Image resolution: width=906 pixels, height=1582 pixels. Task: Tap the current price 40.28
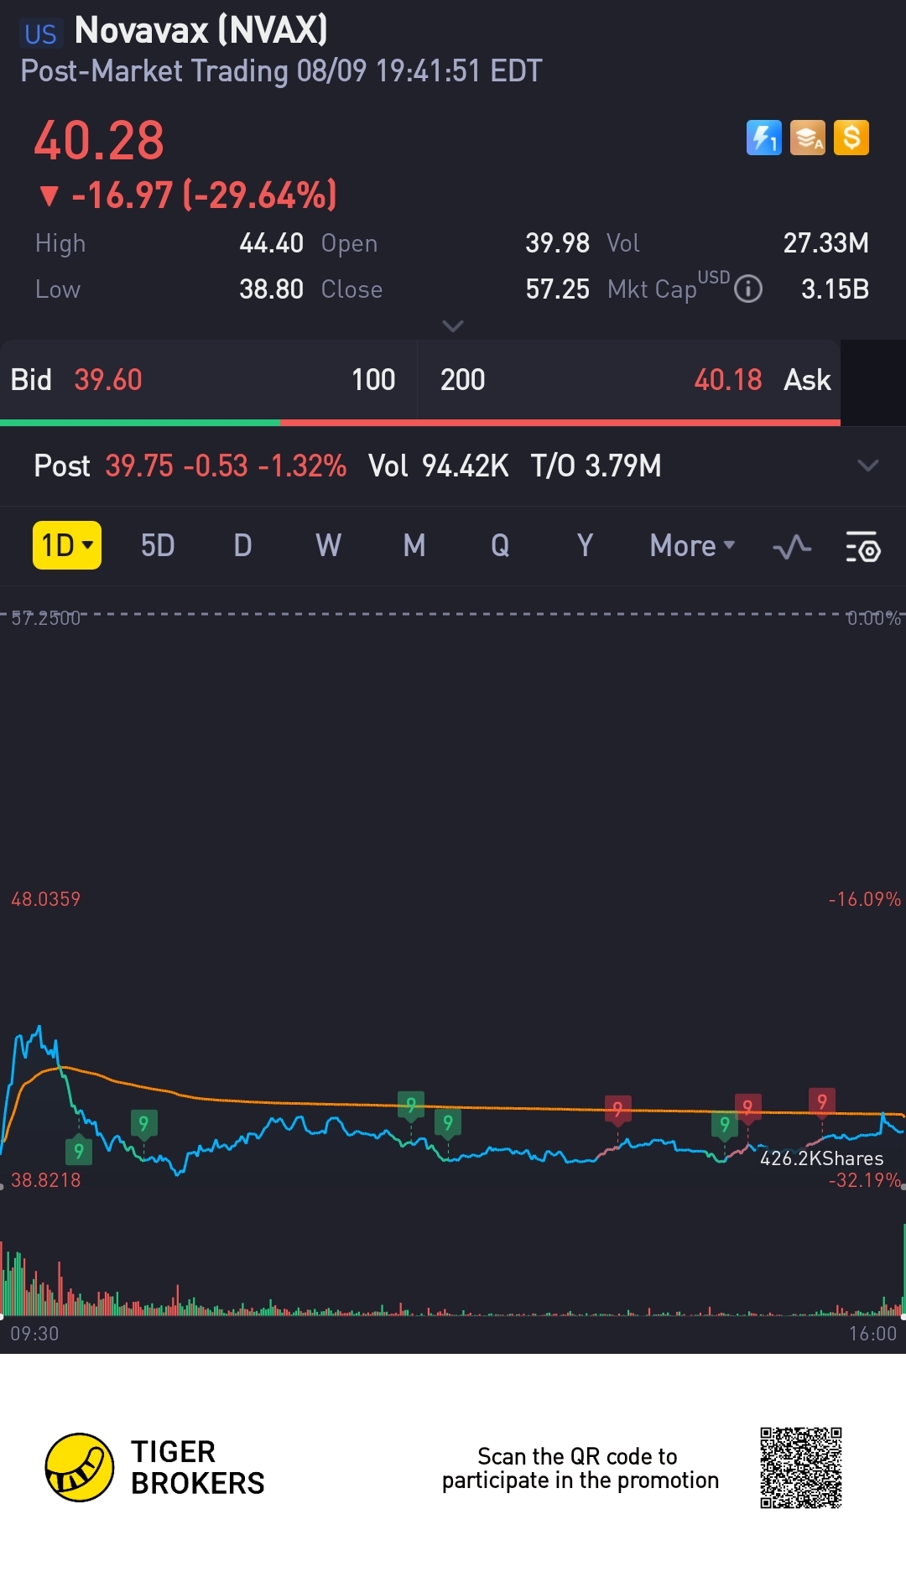click(99, 140)
